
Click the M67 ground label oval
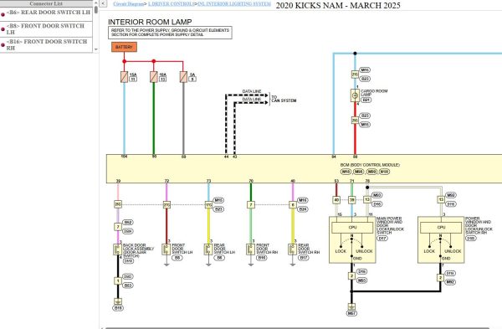tap(351, 313)
